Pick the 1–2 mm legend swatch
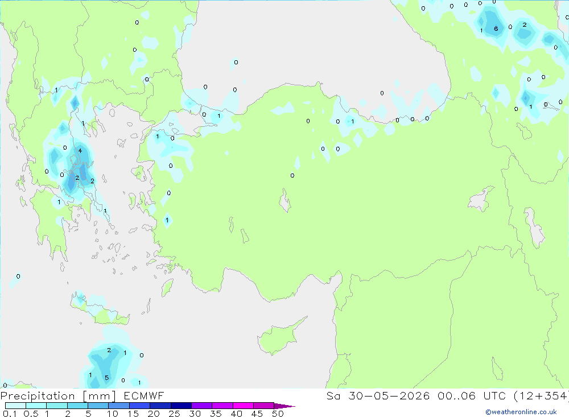The image size is (569, 417). point(57,406)
